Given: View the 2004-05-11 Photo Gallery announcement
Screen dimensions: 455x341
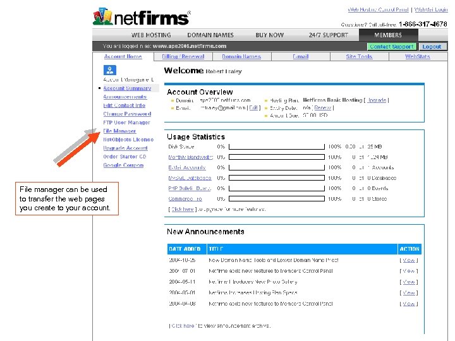Looking at the screenshot, I should click(x=409, y=282).
